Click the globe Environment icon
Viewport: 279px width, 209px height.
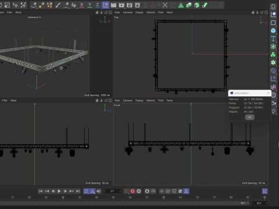coord(274,95)
